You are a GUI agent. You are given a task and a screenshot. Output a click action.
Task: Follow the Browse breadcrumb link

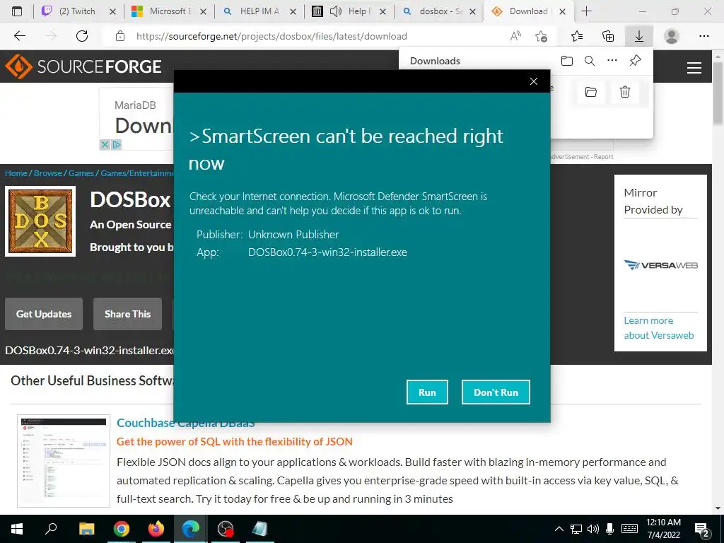click(x=48, y=173)
